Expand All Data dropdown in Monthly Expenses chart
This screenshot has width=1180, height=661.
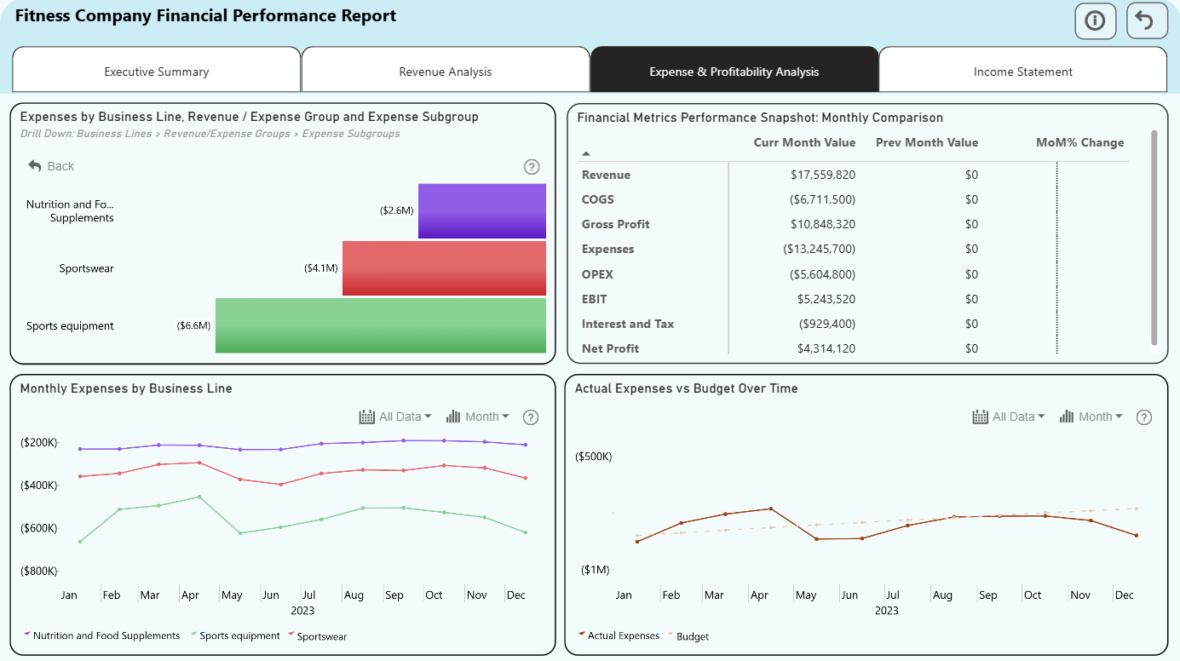(396, 417)
